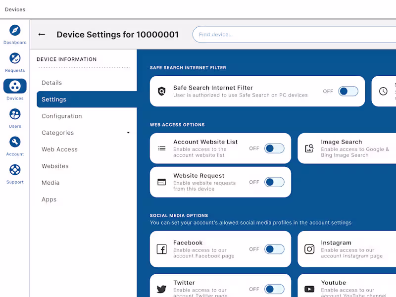
Task: Select Websites in device menu
Action: 55,166
